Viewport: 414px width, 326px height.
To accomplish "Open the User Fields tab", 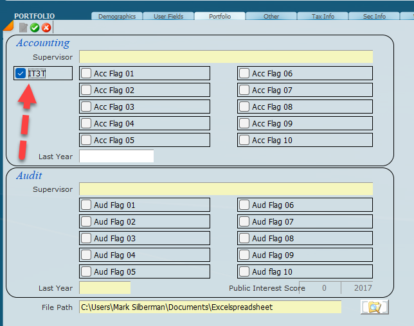I will [168, 17].
